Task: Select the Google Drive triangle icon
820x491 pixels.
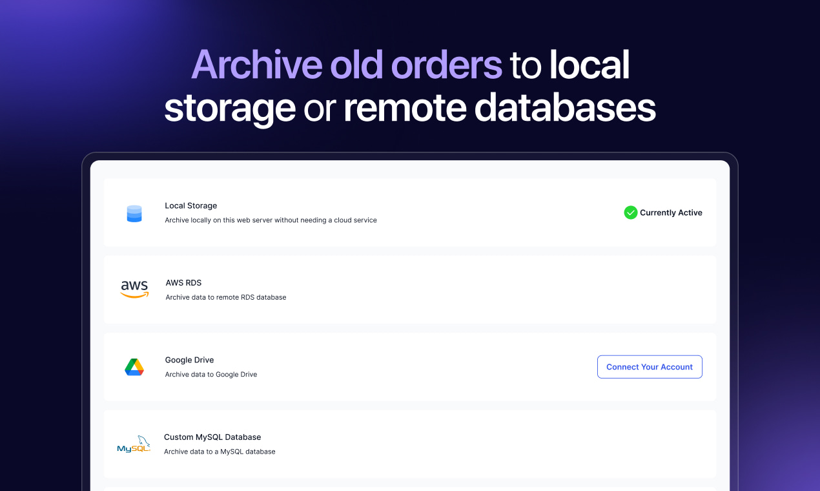Action: (134, 367)
